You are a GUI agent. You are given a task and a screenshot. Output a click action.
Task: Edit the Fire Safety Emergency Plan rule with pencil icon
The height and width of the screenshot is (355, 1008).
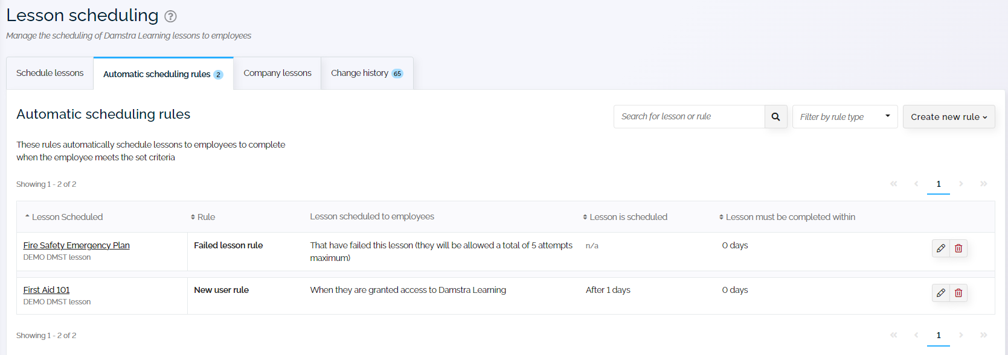point(940,248)
